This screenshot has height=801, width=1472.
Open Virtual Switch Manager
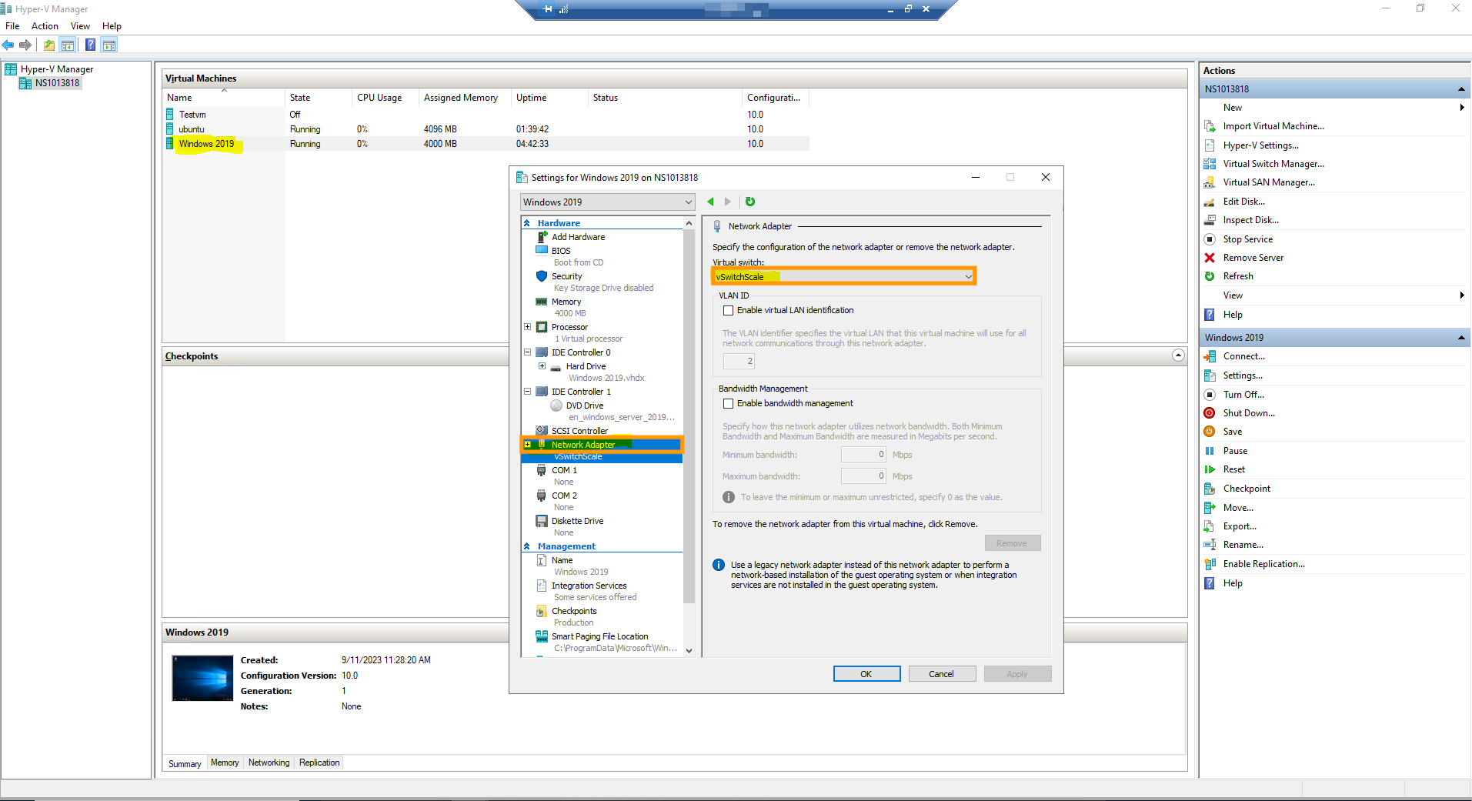coord(1273,164)
